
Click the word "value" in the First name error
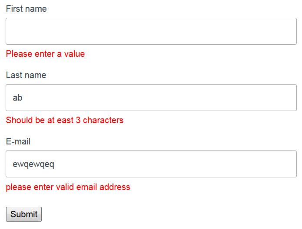pos(74,54)
